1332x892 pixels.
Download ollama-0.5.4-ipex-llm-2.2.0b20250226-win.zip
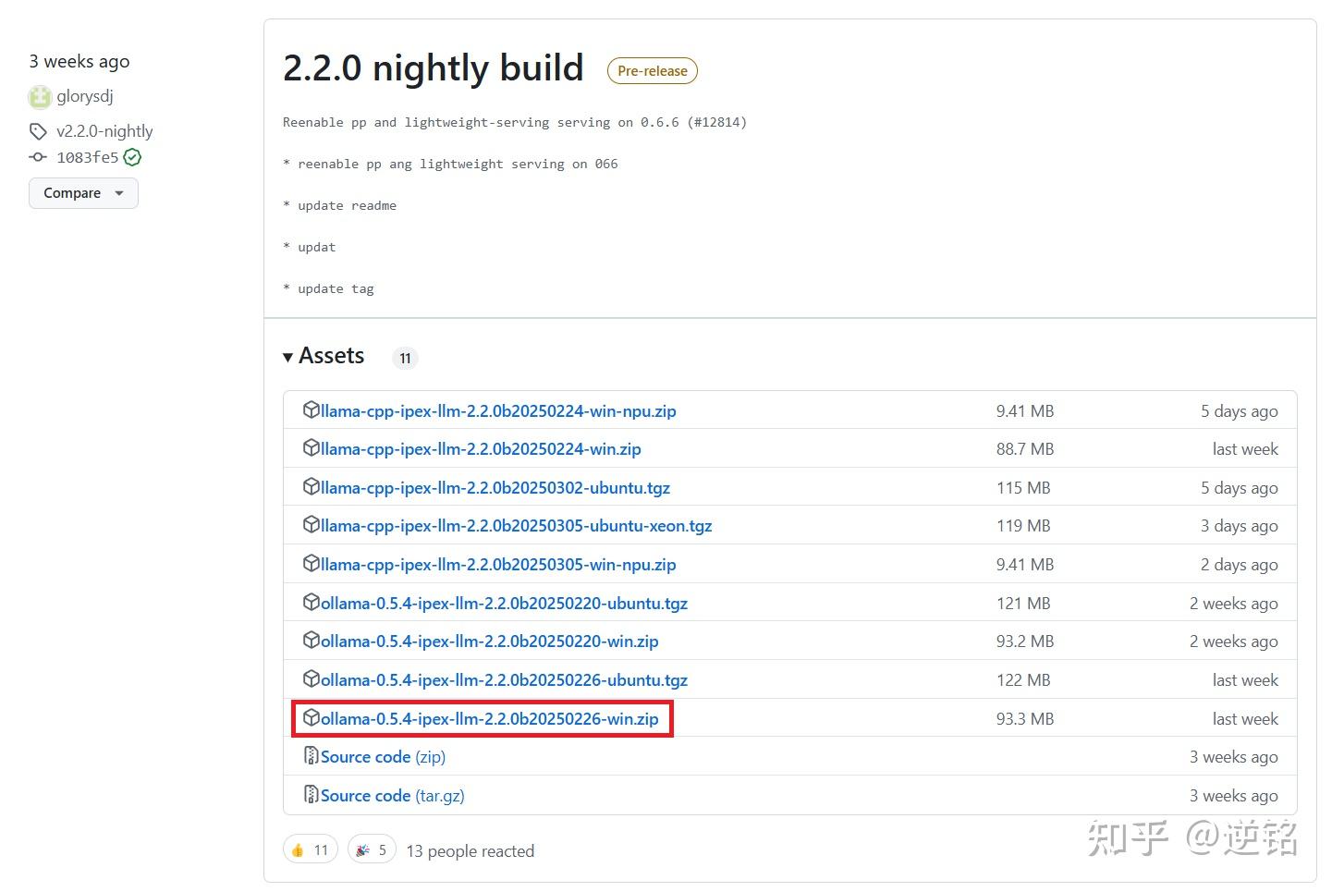click(490, 719)
